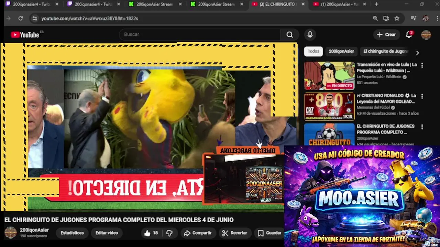Screen dimensions: 440x247
Task: Click the Compartir button
Action: (x=198, y=233)
